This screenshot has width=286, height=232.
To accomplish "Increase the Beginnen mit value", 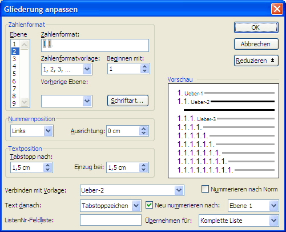I will point(145,67).
